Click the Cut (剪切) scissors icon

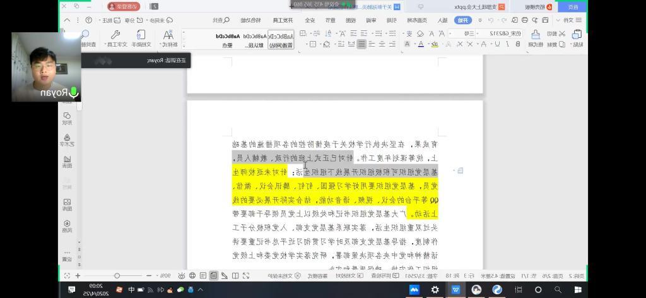pos(562,34)
